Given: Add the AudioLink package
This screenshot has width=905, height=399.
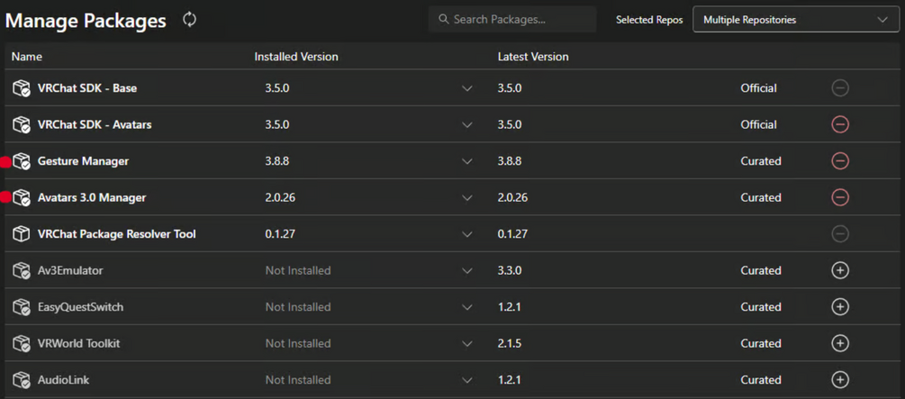Looking at the screenshot, I should pos(840,380).
